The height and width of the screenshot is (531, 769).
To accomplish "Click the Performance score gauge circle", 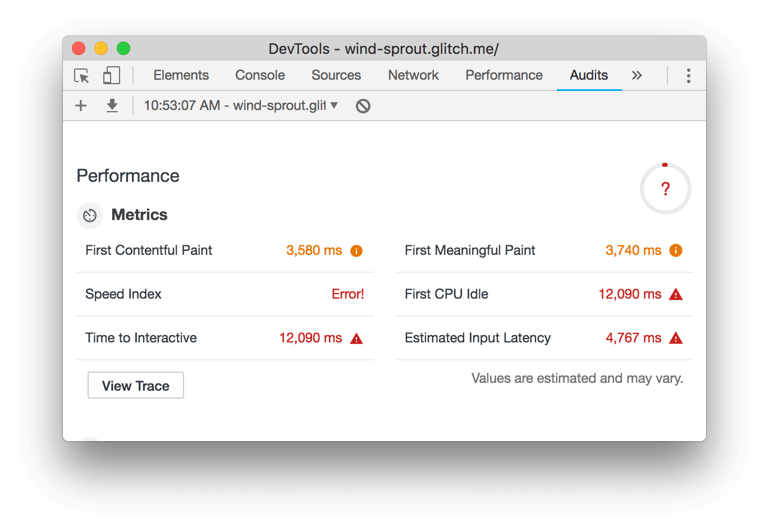I will pyautogui.click(x=665, y=189).
